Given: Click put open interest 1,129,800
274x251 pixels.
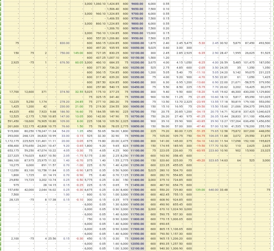Looking at the screenshot, I should pos(263,92).
